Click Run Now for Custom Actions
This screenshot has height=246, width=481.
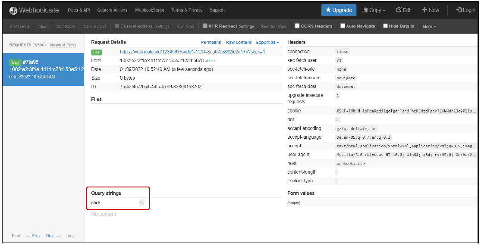click(x=185, y=26)
